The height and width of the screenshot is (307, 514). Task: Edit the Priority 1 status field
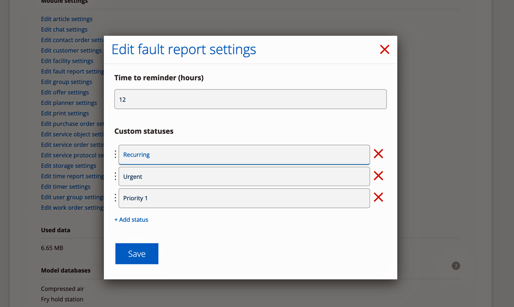[244, 198]
